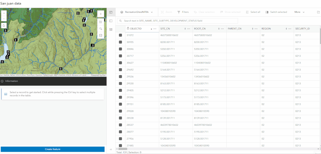Collapse map tools with double-chevron button
The height and width of the screenshot is (154, 321).
[x=101, y=14]
